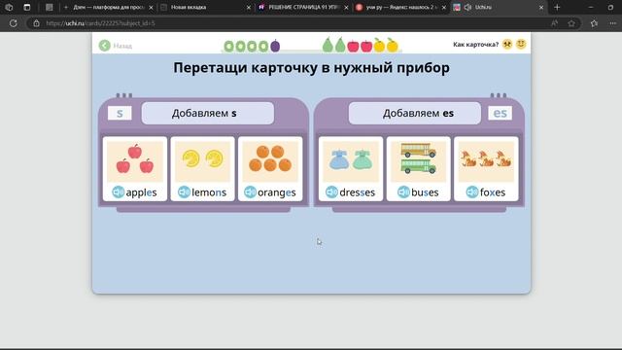The height and width of the screenshot is (350, 622).
Task: Open the tab actions menu icon
Action: click(27, 7)
